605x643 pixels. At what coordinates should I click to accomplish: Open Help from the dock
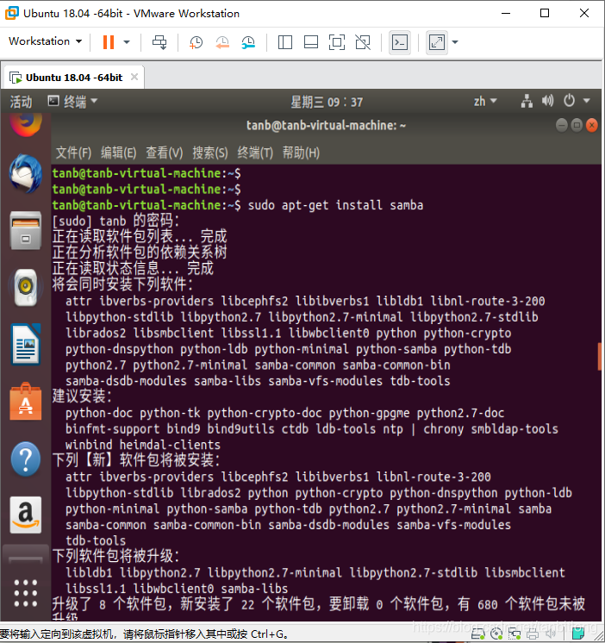point(26,459)
